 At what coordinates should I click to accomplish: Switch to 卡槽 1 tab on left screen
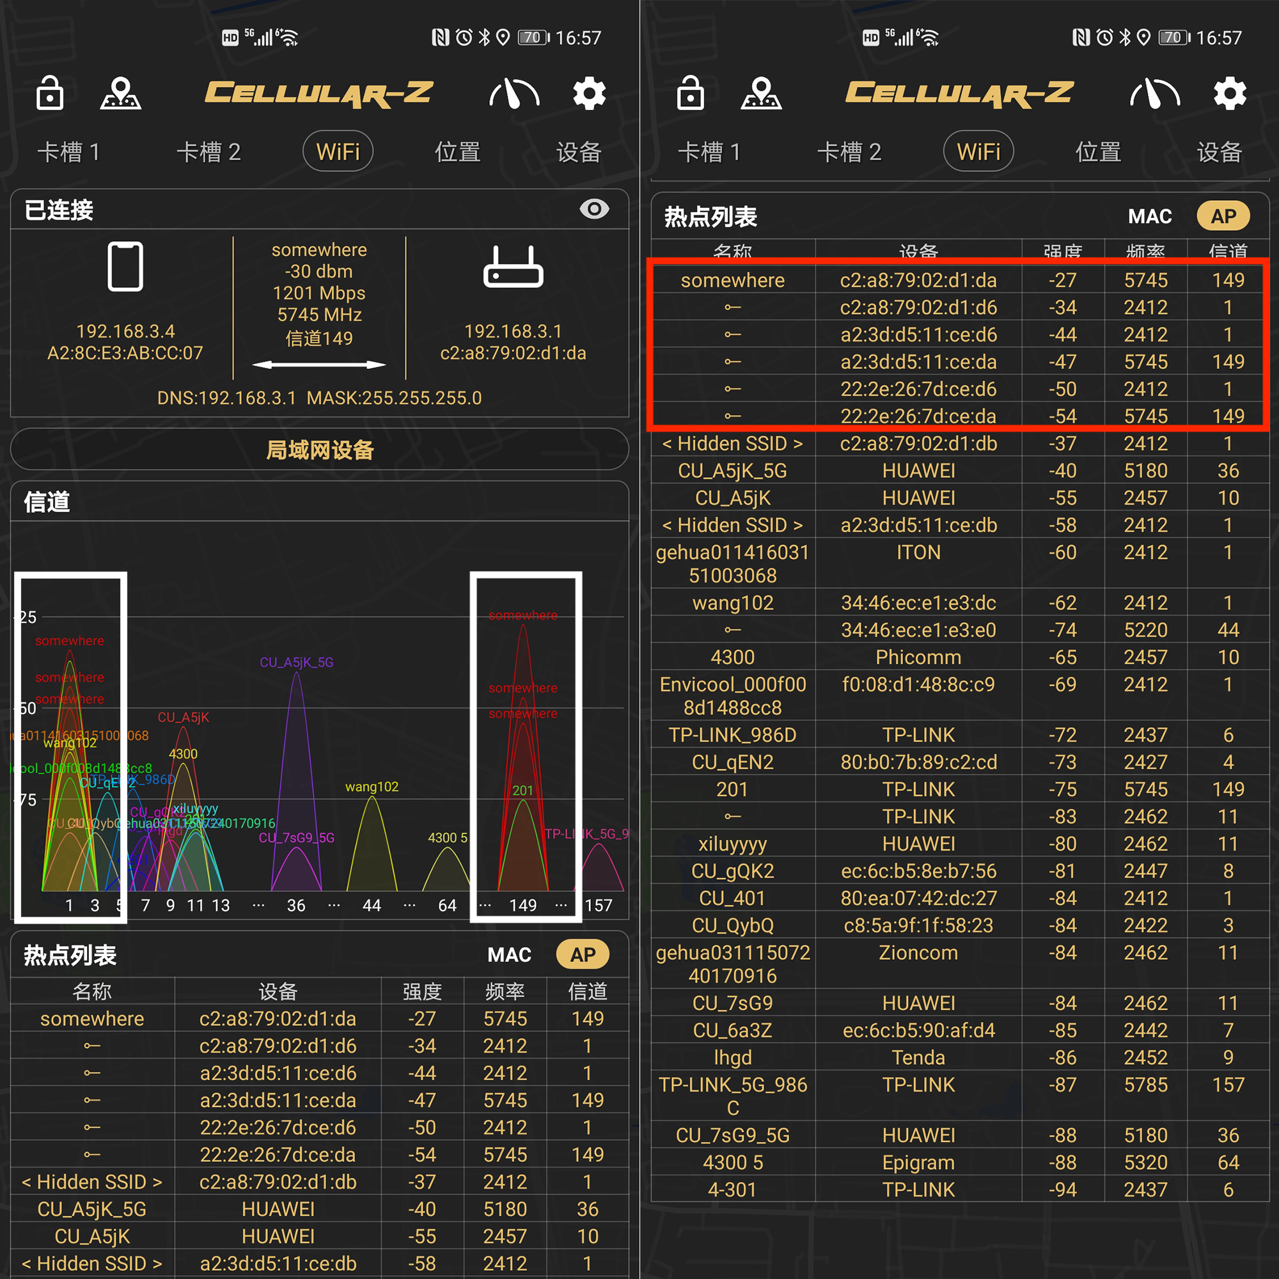coord(68,152)
